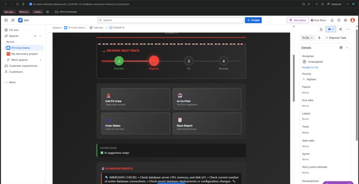Click Pit Crew Demo breadcrumb link
Image resolution: width=359 pixels, height=184 pixels.
pos(74,28)
